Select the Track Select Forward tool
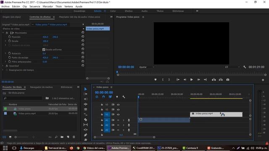This screenshot has width=269, height=151. tap(85, 94)
